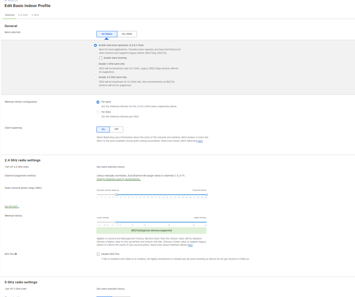Switch to the 5 GHz tab
The width and height of the screenshot is (355, 297).
click(35, 15)
